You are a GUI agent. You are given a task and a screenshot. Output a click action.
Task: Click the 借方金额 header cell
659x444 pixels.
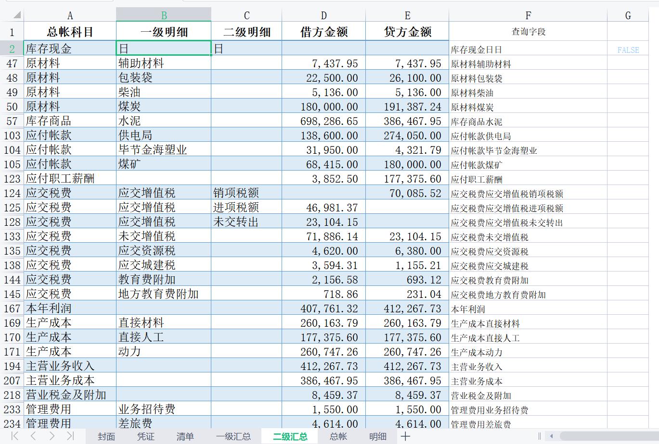point(323,31)
